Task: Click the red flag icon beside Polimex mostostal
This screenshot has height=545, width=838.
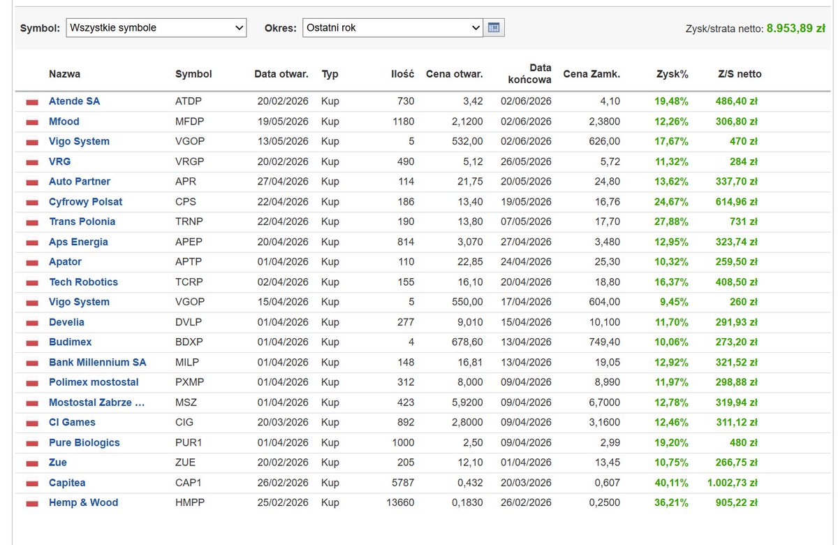Action: point(32,383)
